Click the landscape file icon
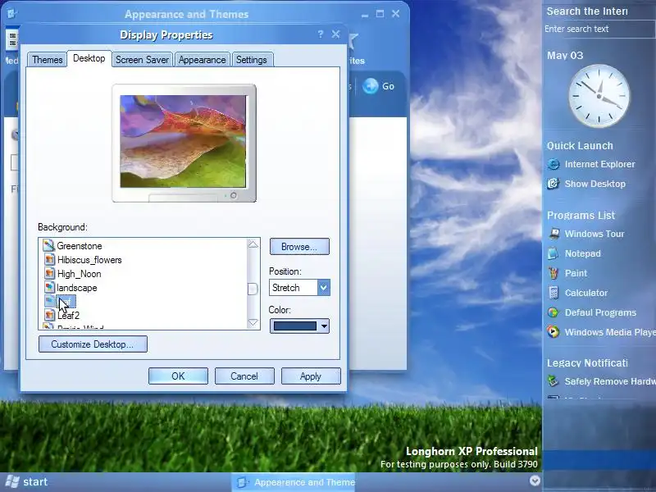Image resolution: width=656 pixels, height=492 pixels. coord(49,288)
